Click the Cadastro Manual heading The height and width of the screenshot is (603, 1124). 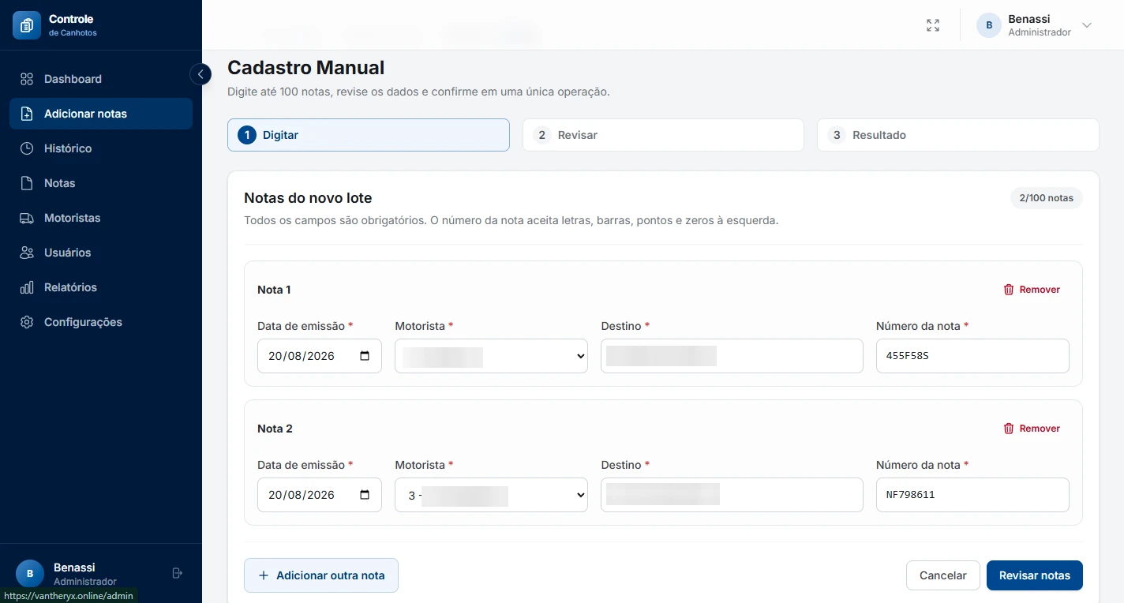click(x=306, y=68)
